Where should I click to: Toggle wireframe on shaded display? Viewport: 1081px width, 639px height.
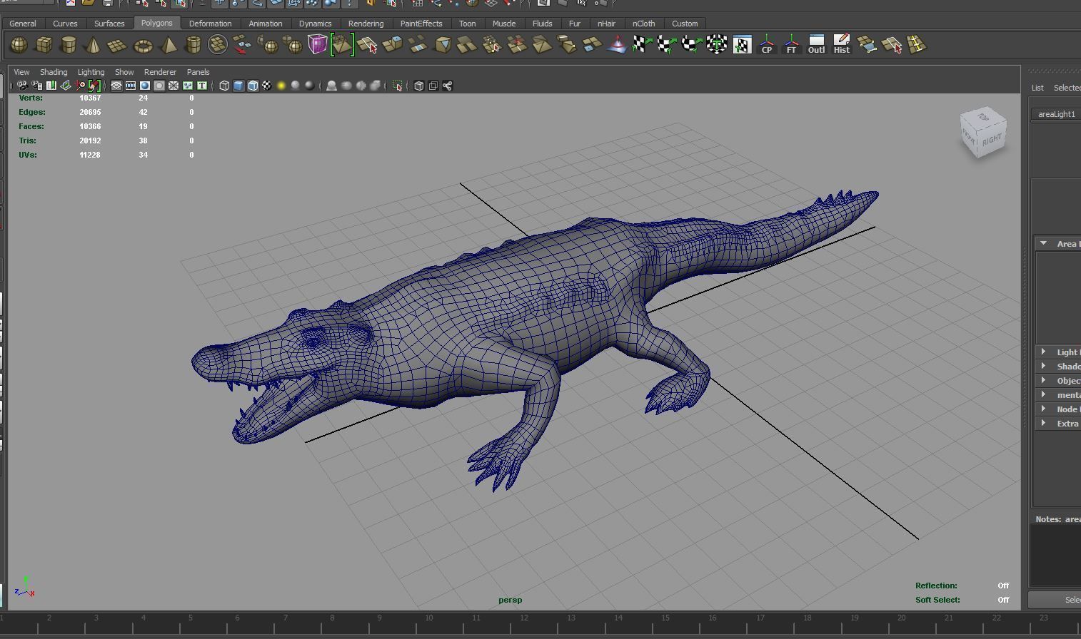[253, 86]
